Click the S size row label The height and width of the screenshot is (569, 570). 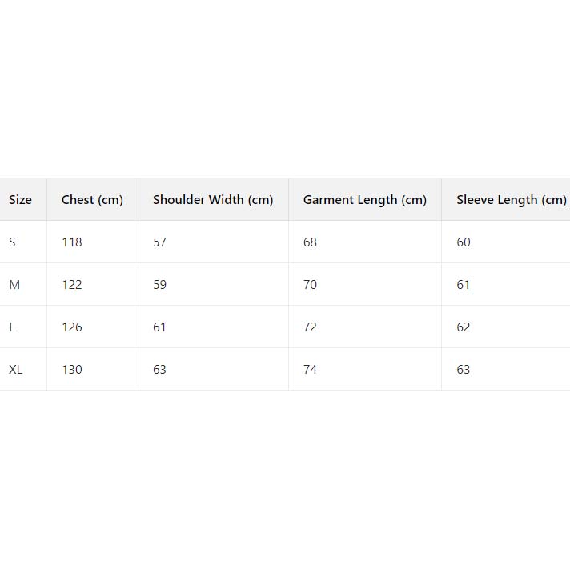[12, 242]
